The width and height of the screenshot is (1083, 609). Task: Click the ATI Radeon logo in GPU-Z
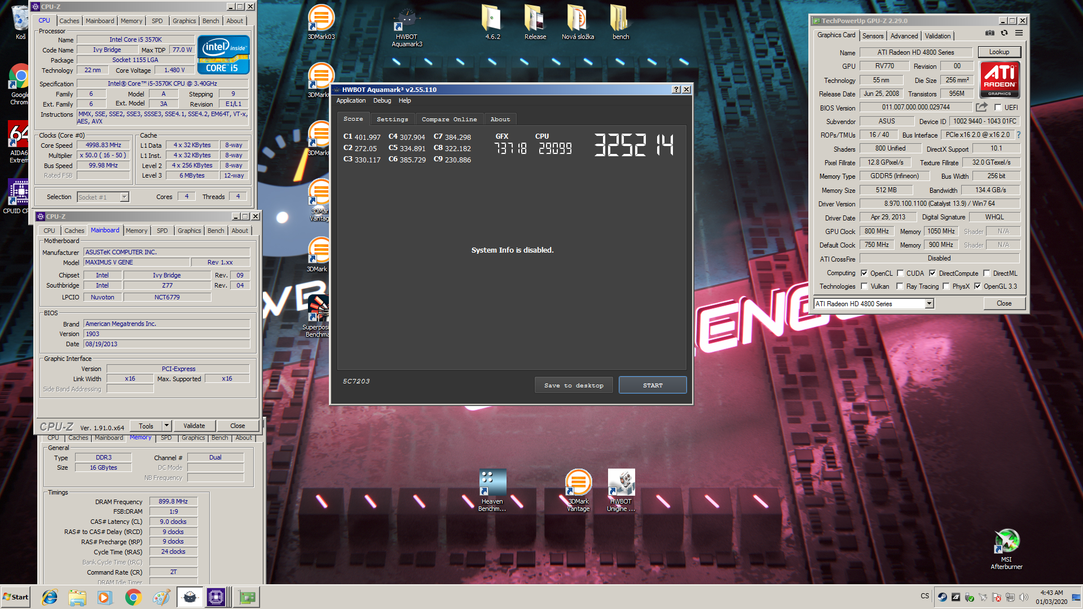click(x=1000, y=80)
